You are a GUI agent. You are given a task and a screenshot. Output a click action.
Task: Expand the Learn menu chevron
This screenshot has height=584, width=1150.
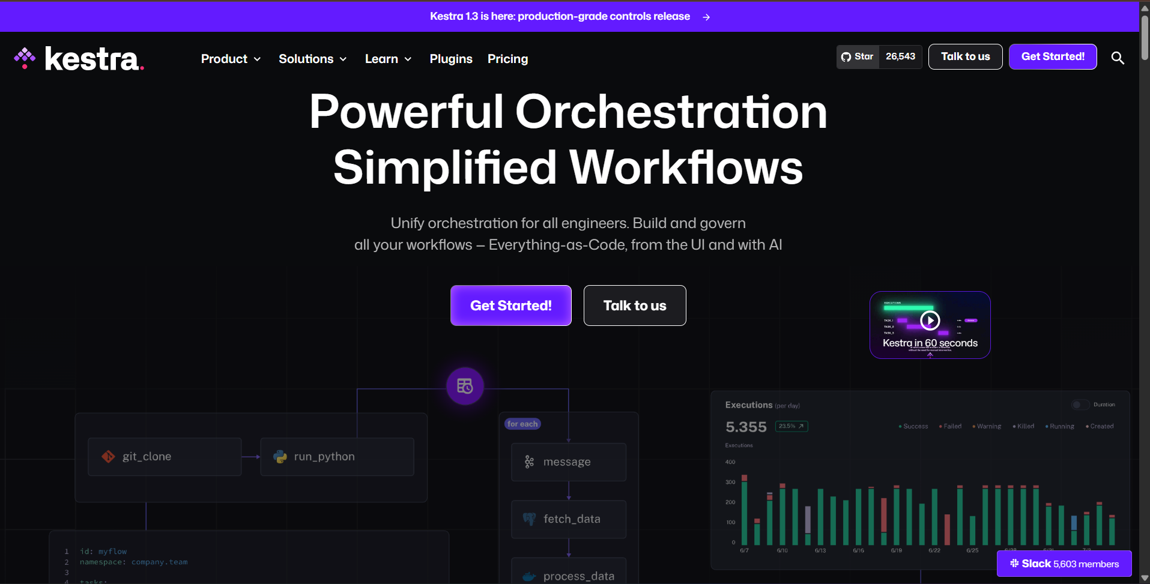(x=408, y=59)
